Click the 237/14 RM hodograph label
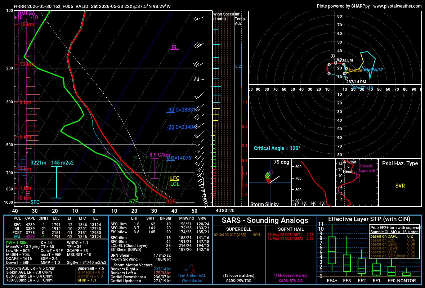 point(356,82)
